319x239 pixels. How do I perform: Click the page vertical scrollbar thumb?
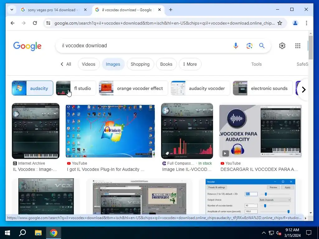tap(311, 48)
